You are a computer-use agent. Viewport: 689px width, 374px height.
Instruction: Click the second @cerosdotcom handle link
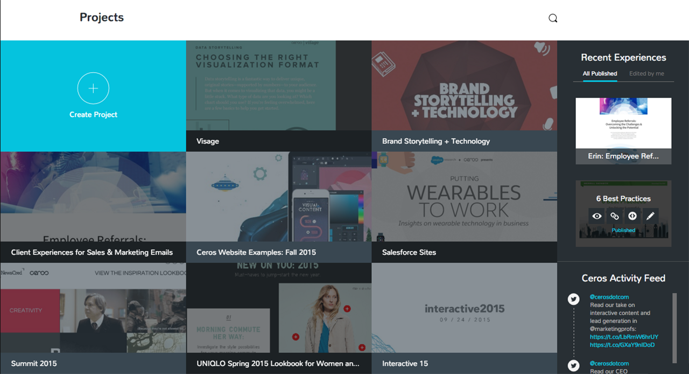tap(609, 364)
